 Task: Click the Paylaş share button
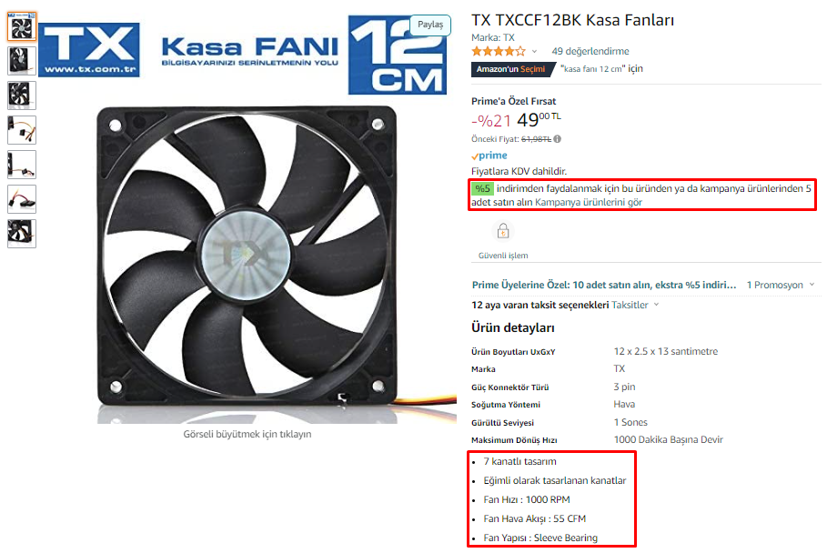point(430,25)
